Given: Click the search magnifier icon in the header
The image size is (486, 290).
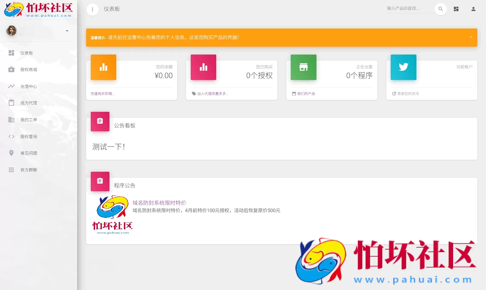Looking at the screenshot, I should pyautogui.click(x=441, y=9).
